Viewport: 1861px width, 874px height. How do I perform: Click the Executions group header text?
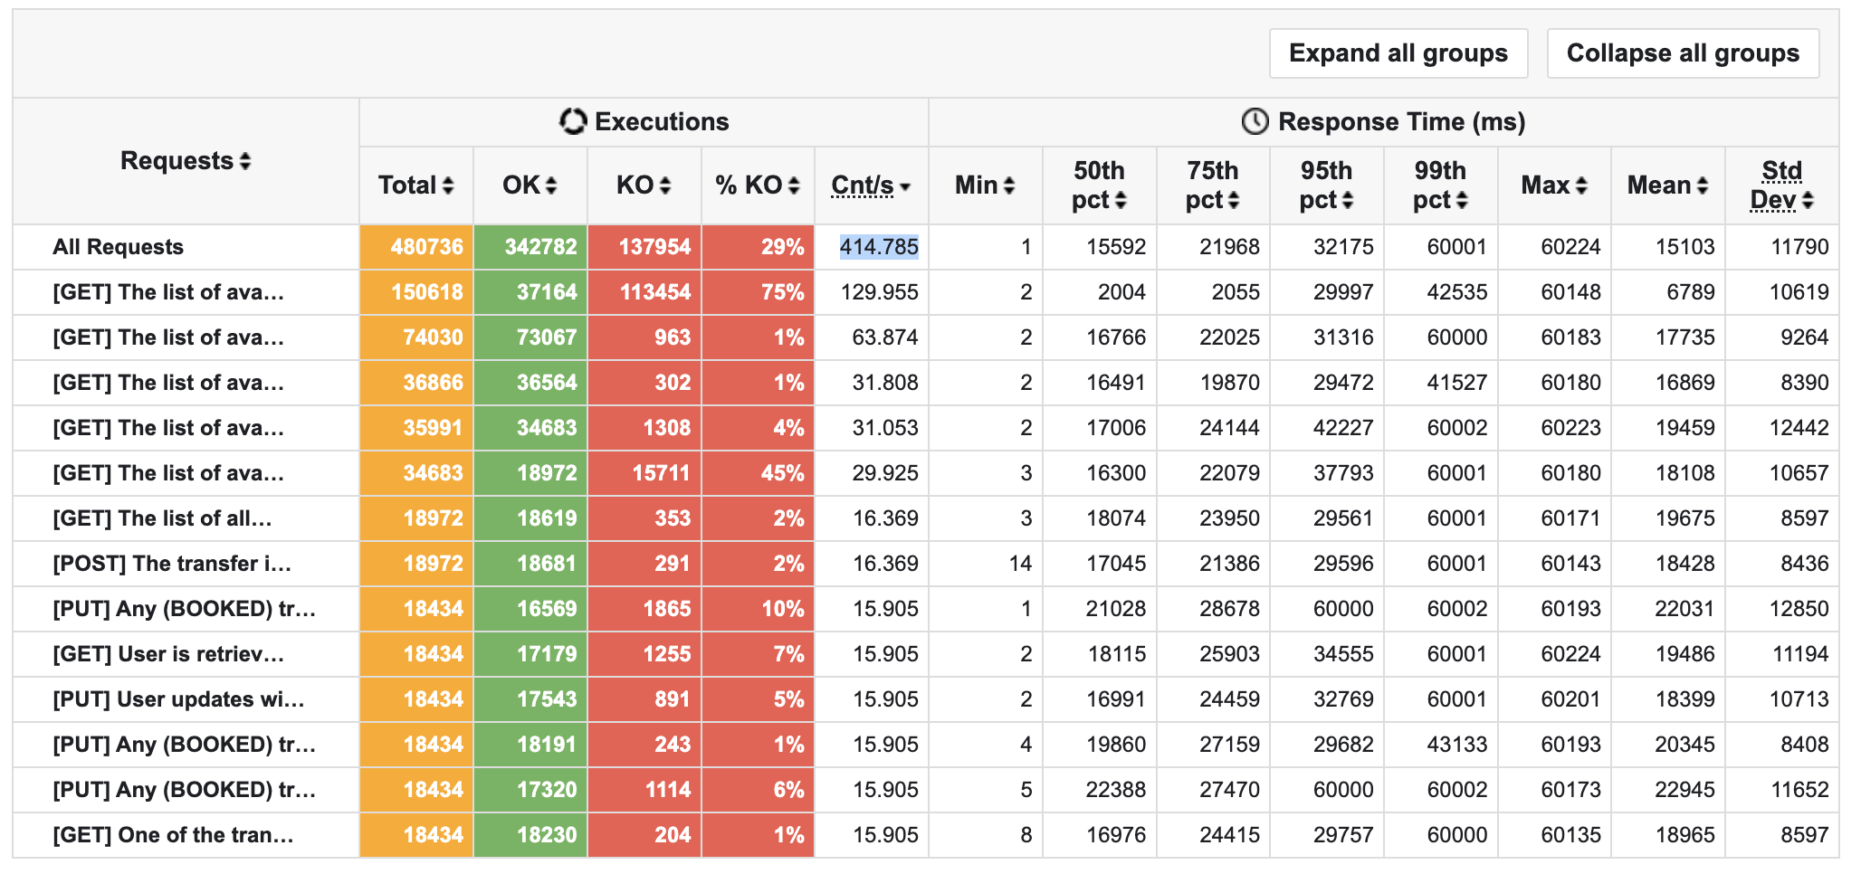pos(662,121)
